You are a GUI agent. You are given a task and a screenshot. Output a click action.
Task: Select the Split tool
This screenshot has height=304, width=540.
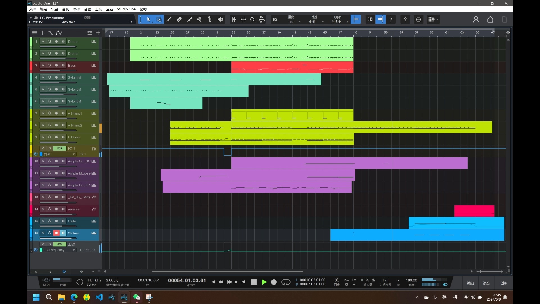point(169,19)
